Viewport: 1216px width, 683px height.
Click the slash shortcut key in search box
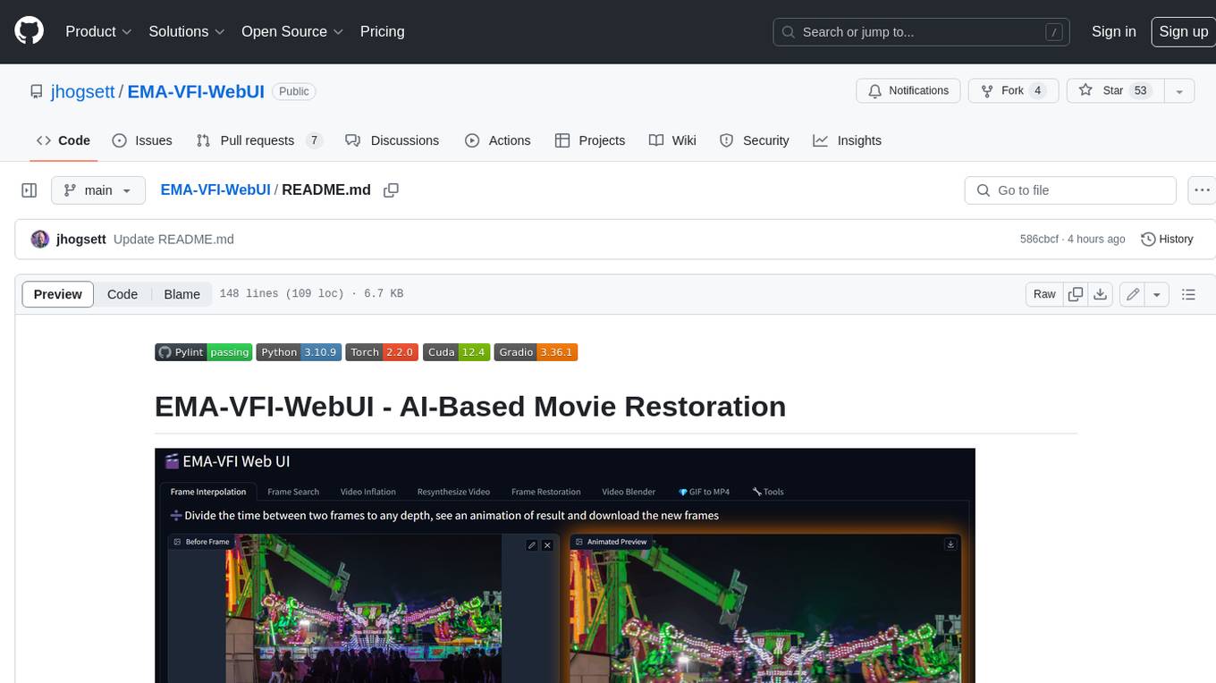point(1054,32)
